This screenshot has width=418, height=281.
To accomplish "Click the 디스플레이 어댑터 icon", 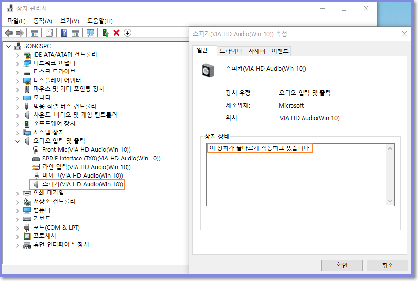I will (x=26, y=81).
